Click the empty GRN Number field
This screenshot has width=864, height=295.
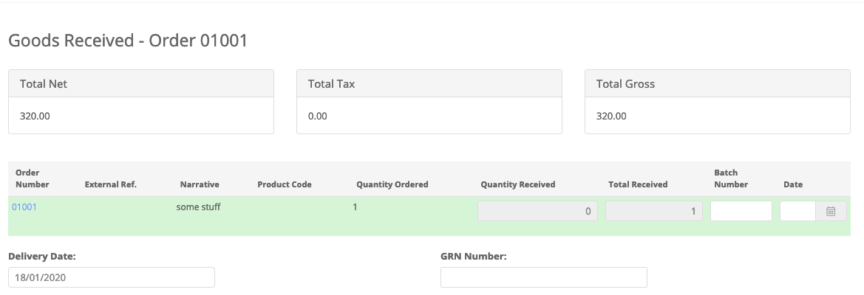[544, 277]
